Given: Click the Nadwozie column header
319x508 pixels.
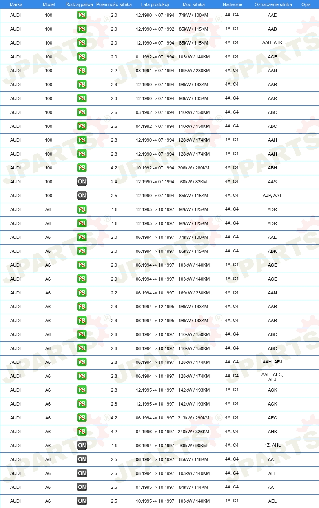Looking at the screenshot, I should (232, 4).
